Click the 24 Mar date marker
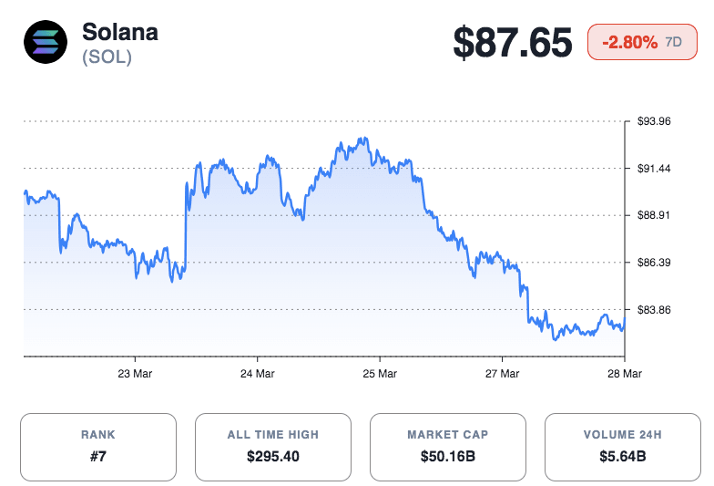714x486 pixels. tap(258, 374)
